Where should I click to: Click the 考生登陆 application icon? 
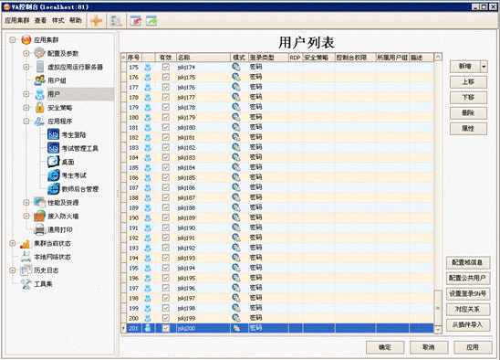(x=53, y=134)
